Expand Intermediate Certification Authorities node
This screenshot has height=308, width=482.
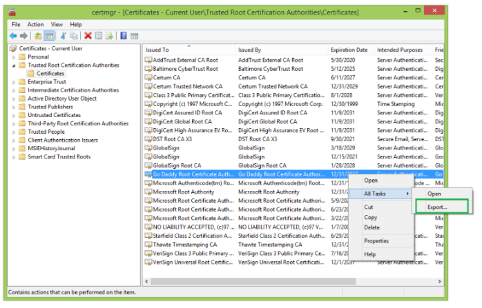(14, 90)
